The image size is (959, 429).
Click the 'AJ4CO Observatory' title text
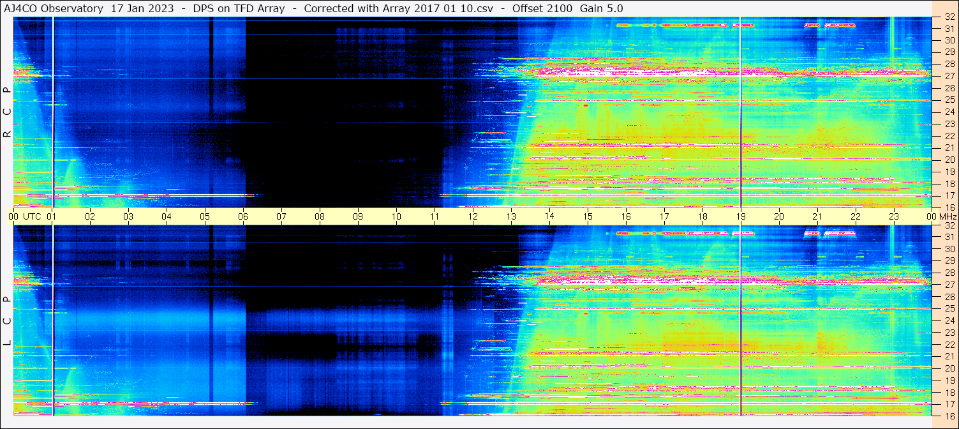point(54,8)
